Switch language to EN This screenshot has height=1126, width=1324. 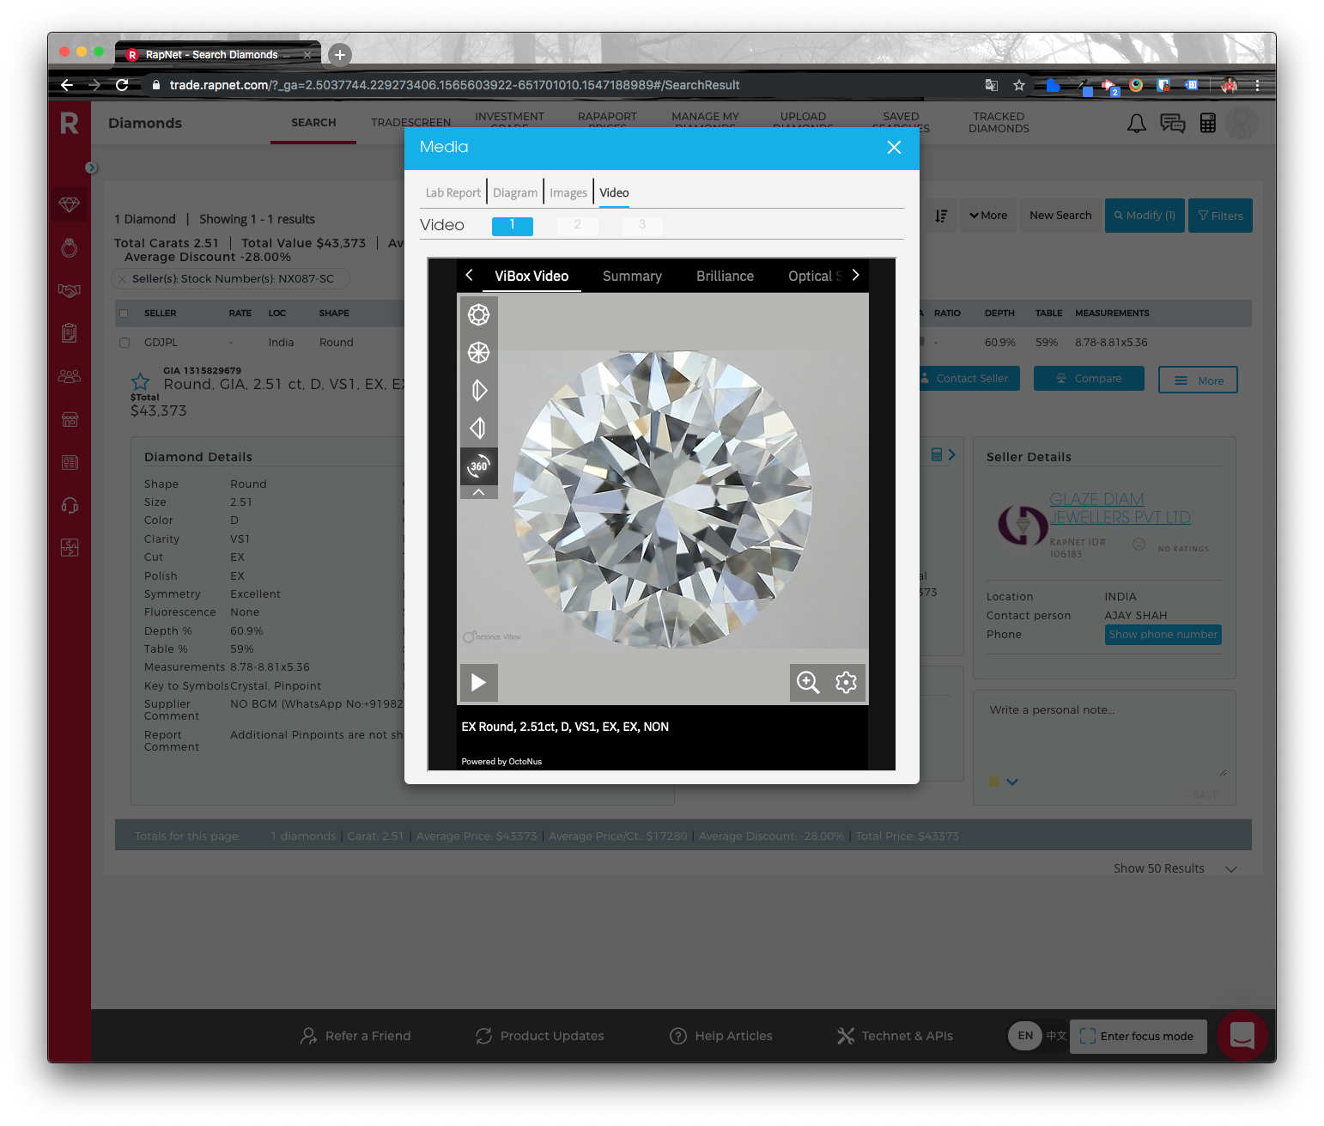[1025, 1036]
